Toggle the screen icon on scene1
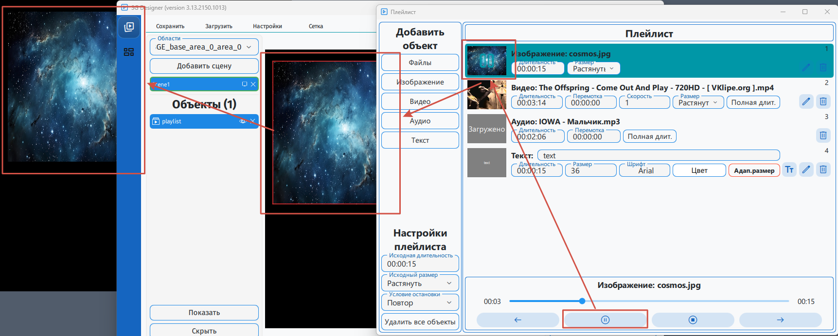 tap(245, 84)
